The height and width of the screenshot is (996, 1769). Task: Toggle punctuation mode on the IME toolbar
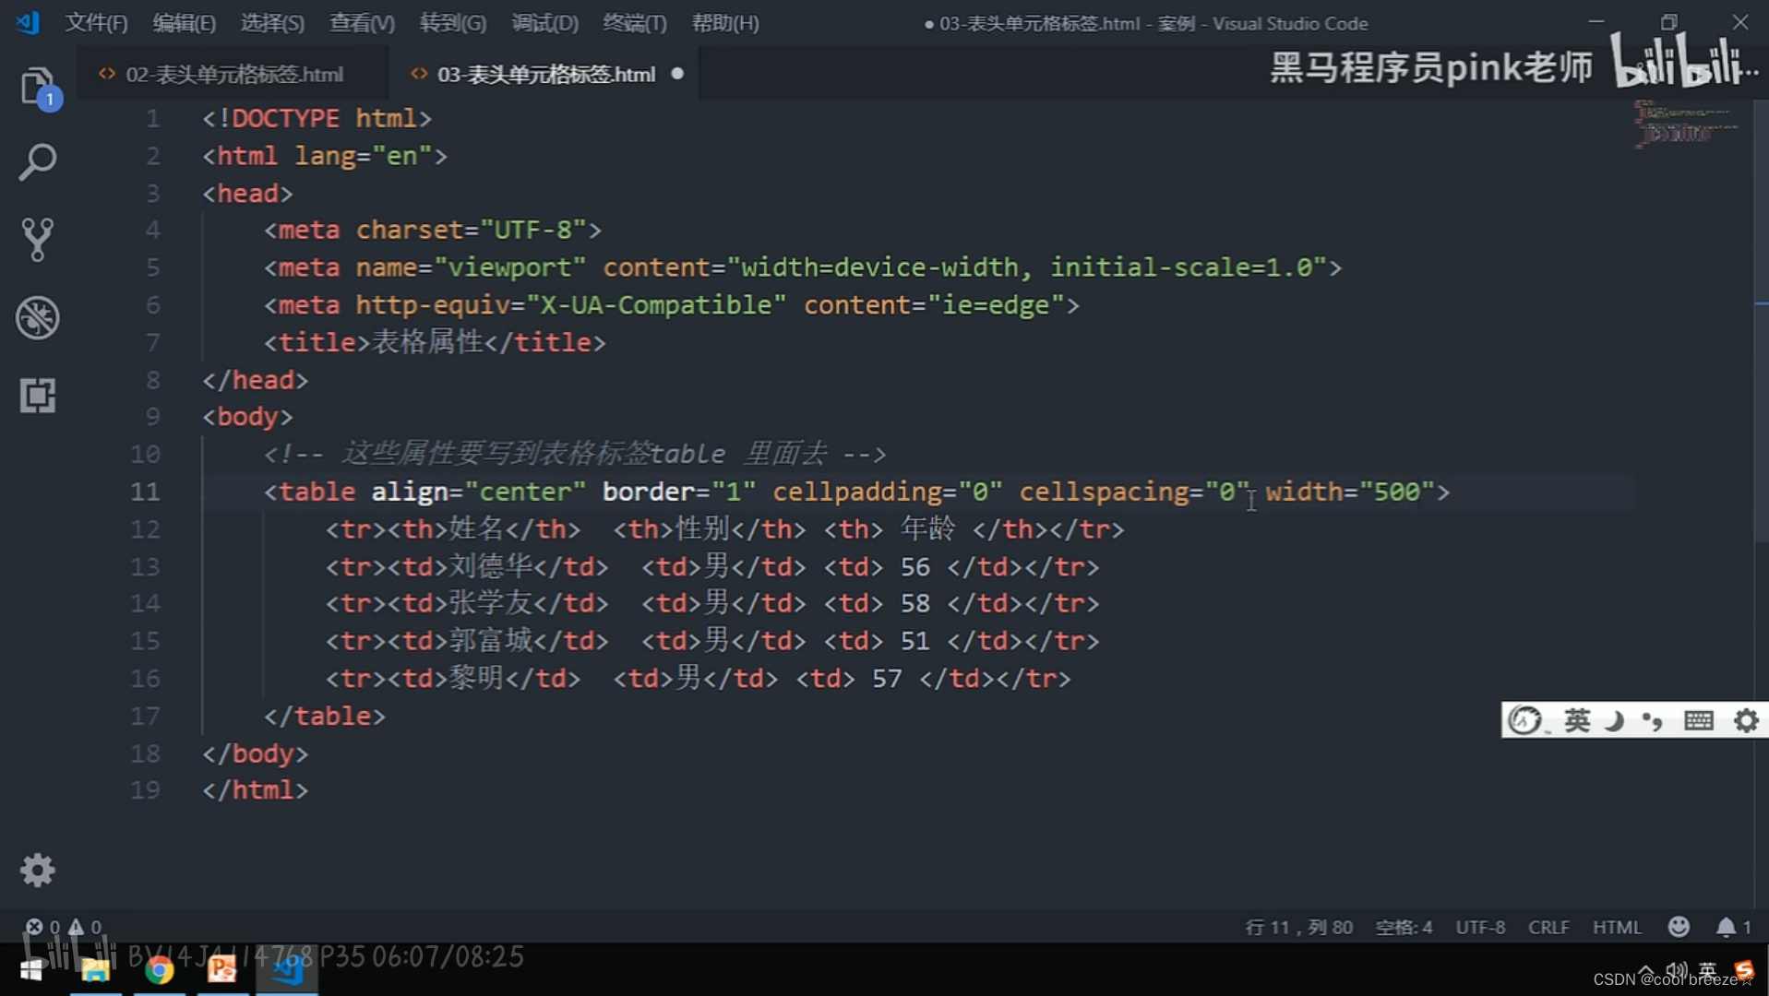[x=1653, y=721]
